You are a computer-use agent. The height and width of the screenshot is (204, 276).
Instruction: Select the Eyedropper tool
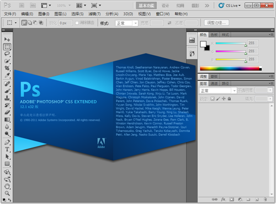7,75
